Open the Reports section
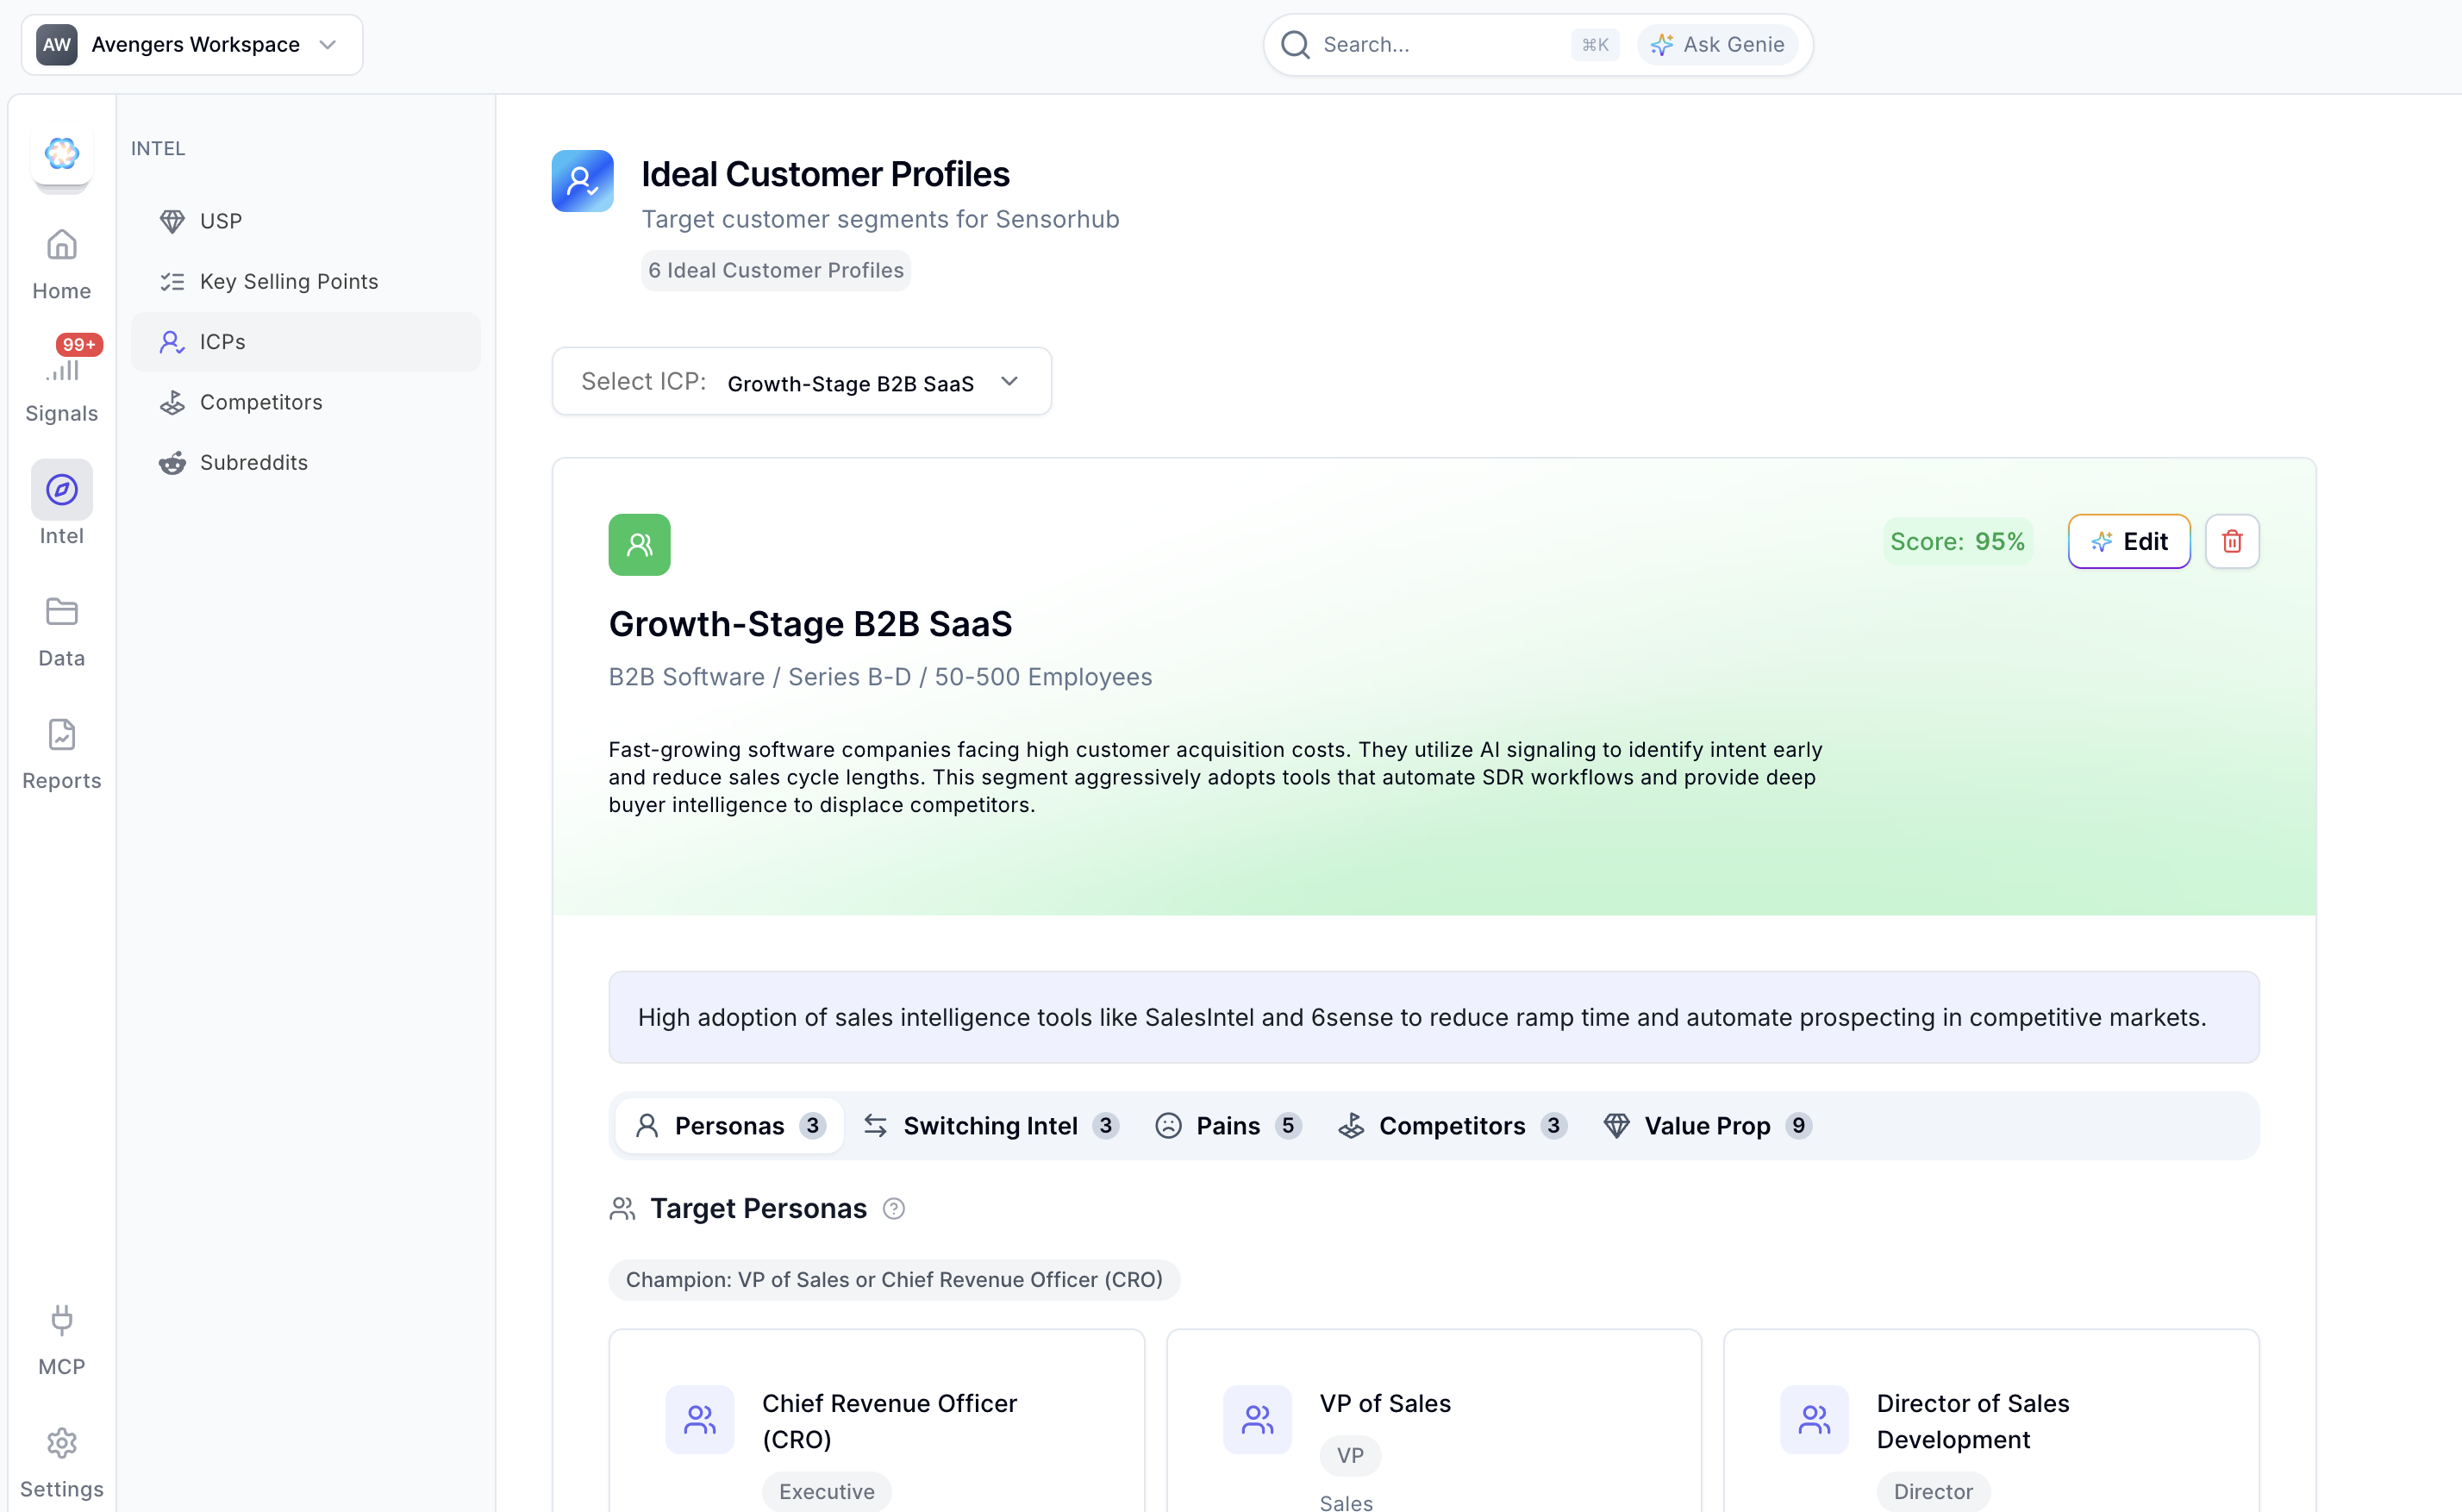The image size is (2462, 1512). tap(61, 750)
